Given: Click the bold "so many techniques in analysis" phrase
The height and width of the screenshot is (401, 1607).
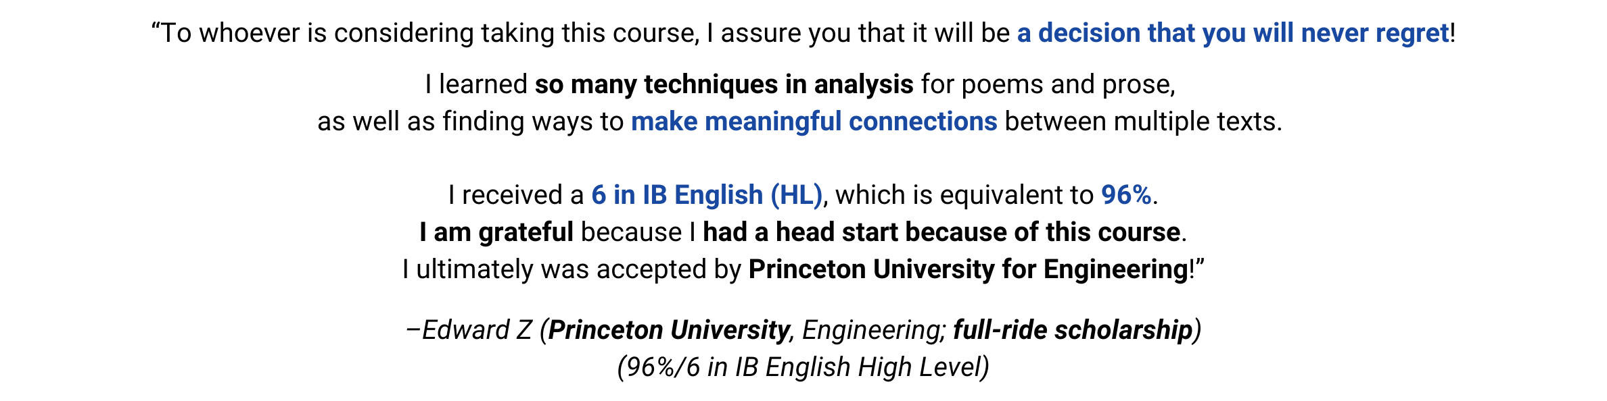Looking at the screenshot, I should 724,84.
